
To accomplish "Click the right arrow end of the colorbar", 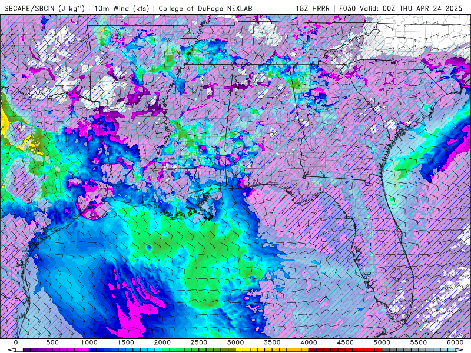I will pos(459,349).
